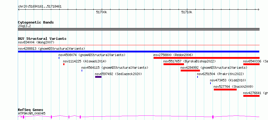This screenshot has width=268, height=120.
Task: Open the nsv4276641 variant label
Action: [x=256, y=93]
